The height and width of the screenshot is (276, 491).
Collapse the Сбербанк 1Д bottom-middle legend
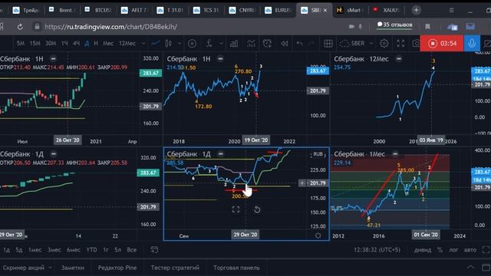coord(221,154)
